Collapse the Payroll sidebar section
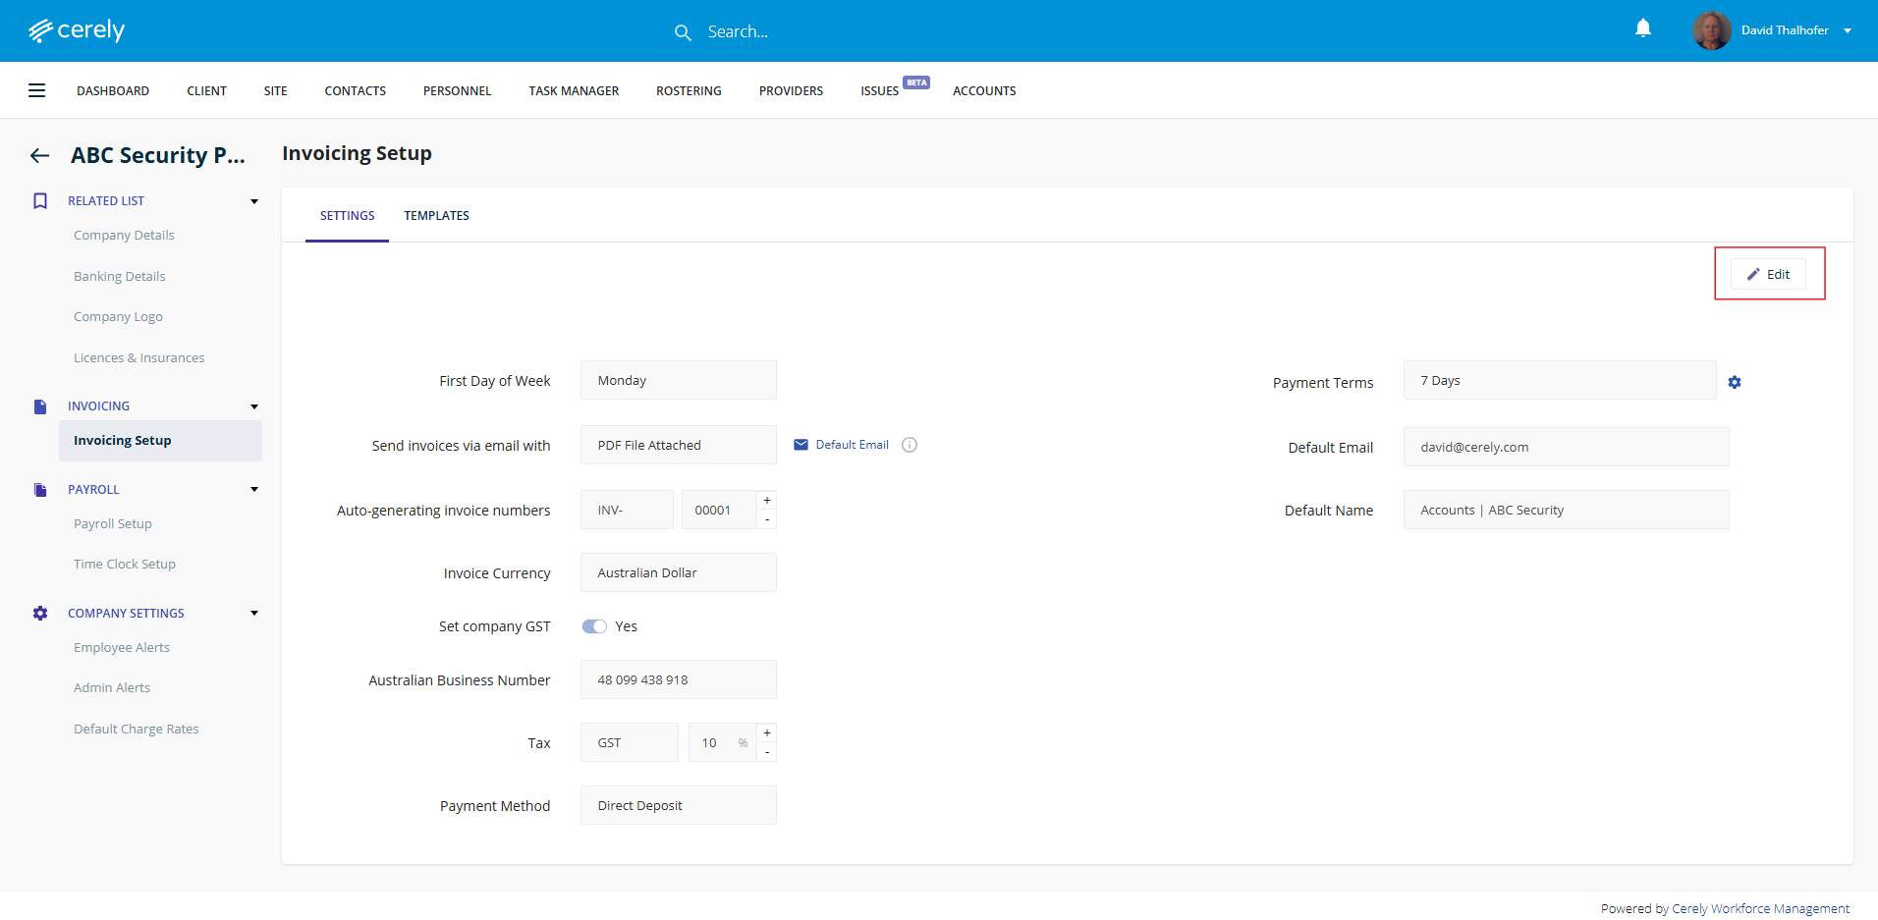The height and width of the screenshot is (920, 1878). (x=254, y=490)
